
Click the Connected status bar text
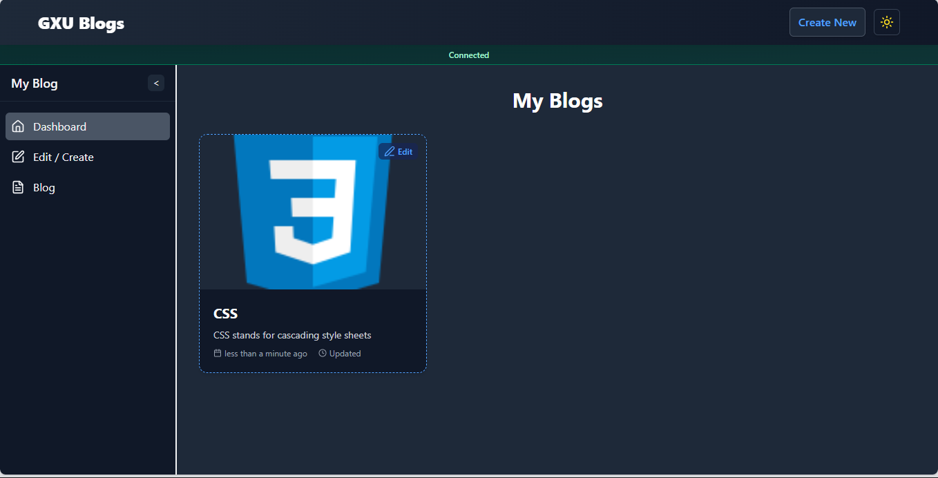click(469, 55)
